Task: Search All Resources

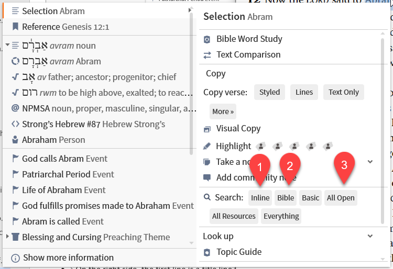Action: pyautogui.click(x=234, y=216)
